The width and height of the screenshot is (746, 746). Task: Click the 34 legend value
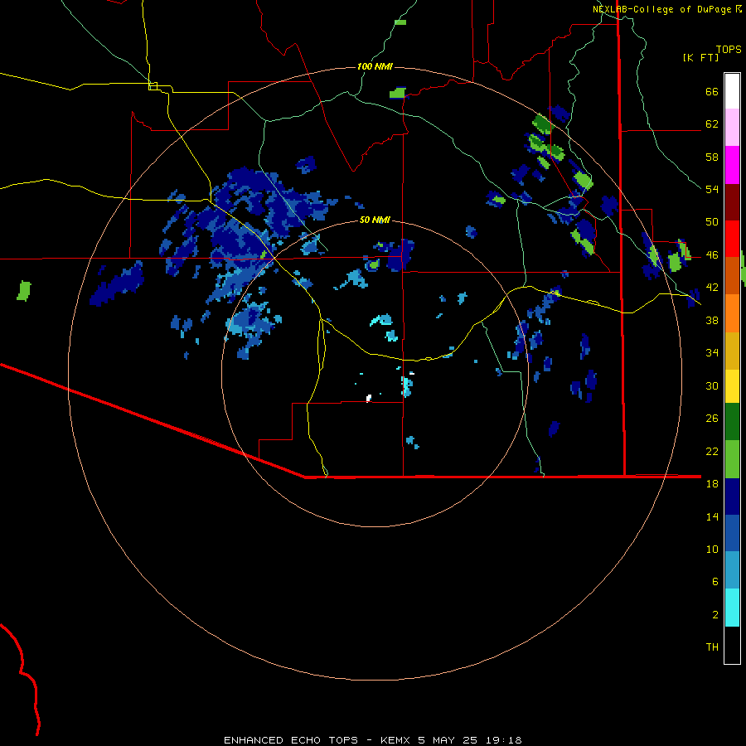click(712, 352)
